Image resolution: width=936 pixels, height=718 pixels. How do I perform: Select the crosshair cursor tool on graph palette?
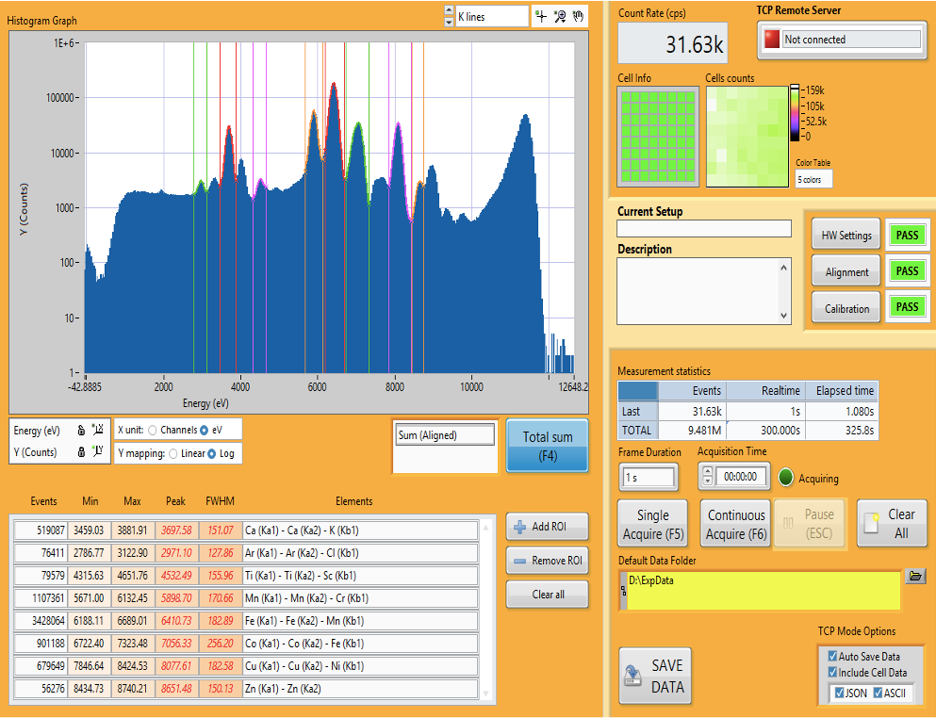[x=541, y=17]
